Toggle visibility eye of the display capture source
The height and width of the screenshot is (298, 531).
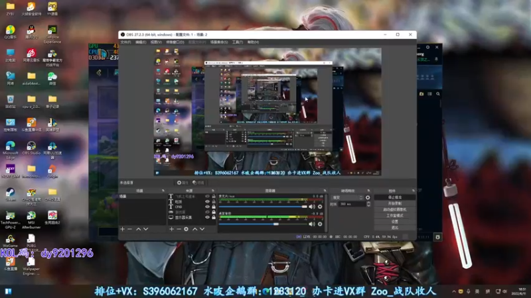[207, 217]
